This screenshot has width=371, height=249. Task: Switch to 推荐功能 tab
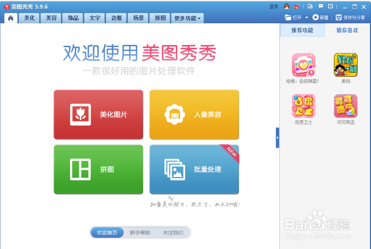[302, 30]
